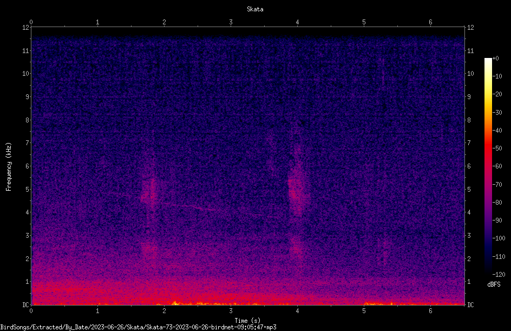Screen dimensions: 511x331
Task: Click the 'DC' label on right frequency axis
Action: point(470,304)
